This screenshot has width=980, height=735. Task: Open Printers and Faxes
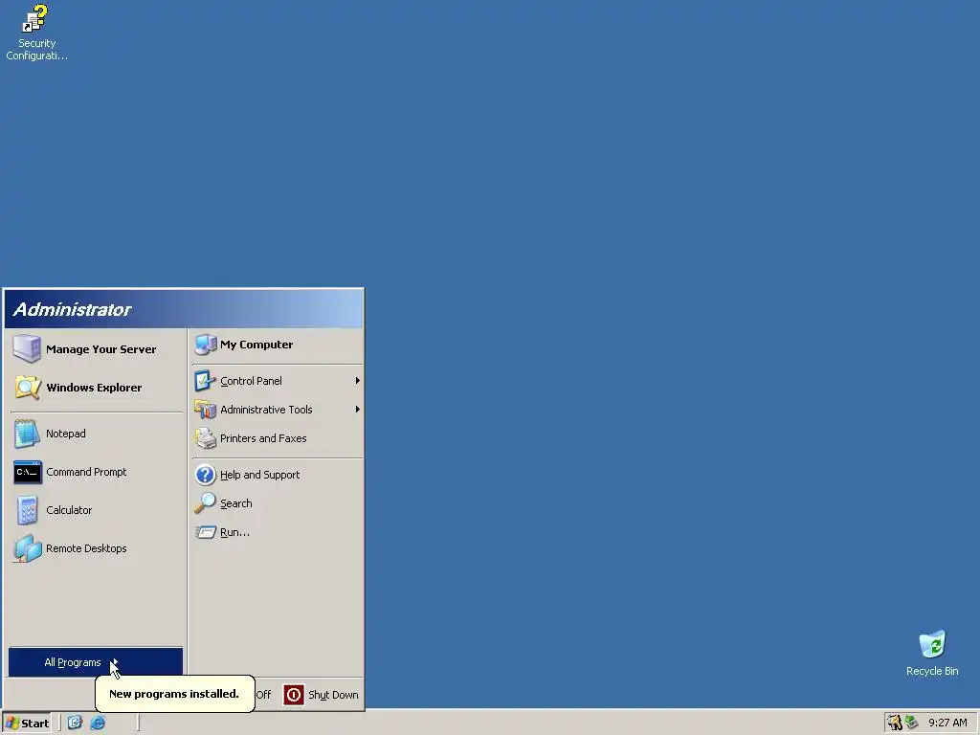click(x=277, y=438)
